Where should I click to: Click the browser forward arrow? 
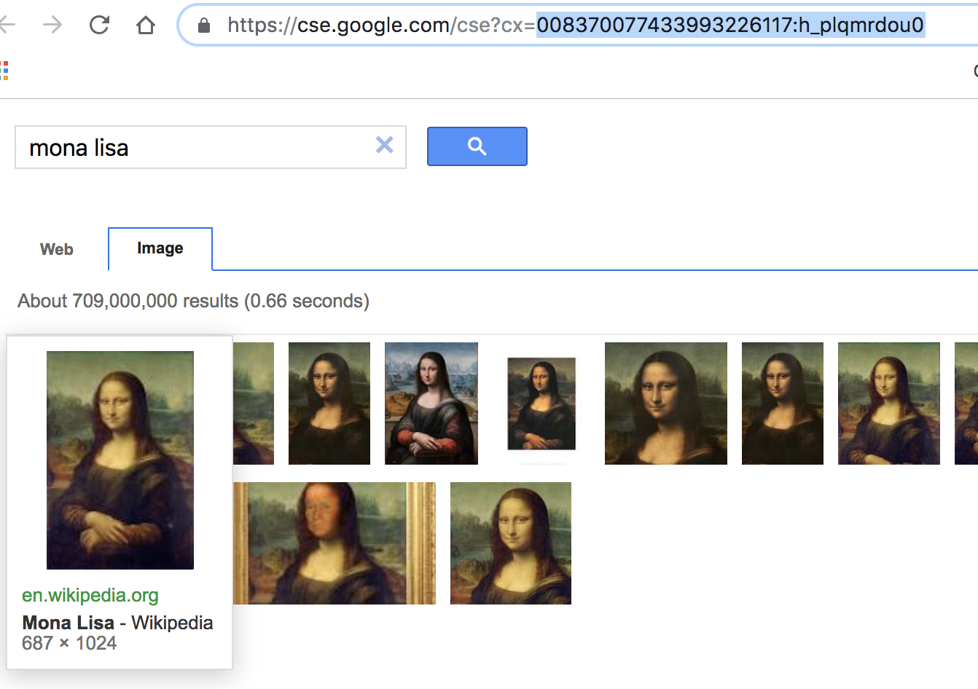tap(52, 25)
